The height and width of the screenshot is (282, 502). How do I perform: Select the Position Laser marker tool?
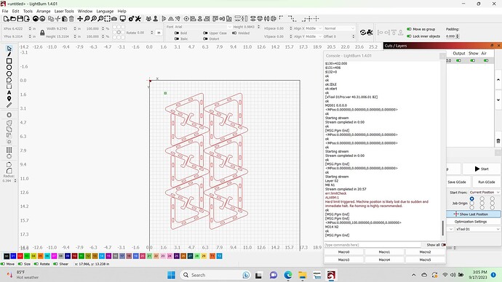pyautogui.click(x=9, y=98)
